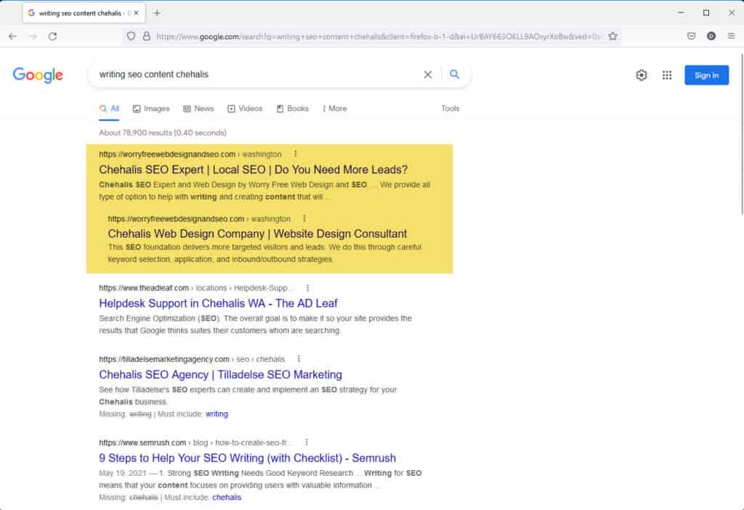Viewport: 744px width, 510px height.
Task: Click the Firefox account avatar icon
Action: pos(711,36)
